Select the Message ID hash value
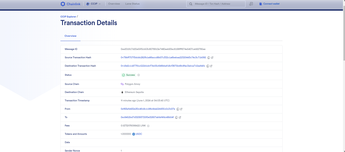Viewport: 345px width, 152px height. pyautogui.click(x=163, y=49)
